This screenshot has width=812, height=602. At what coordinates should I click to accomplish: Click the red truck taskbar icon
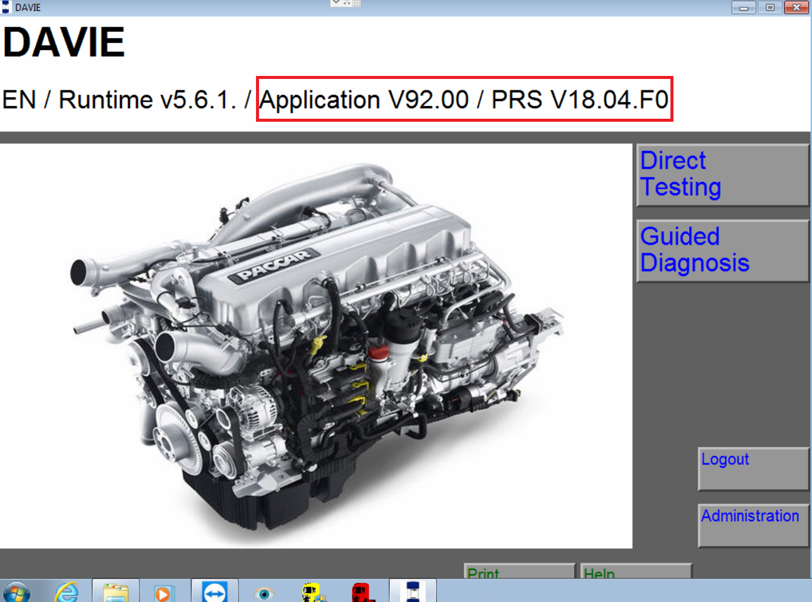click(x=363, y=592)
